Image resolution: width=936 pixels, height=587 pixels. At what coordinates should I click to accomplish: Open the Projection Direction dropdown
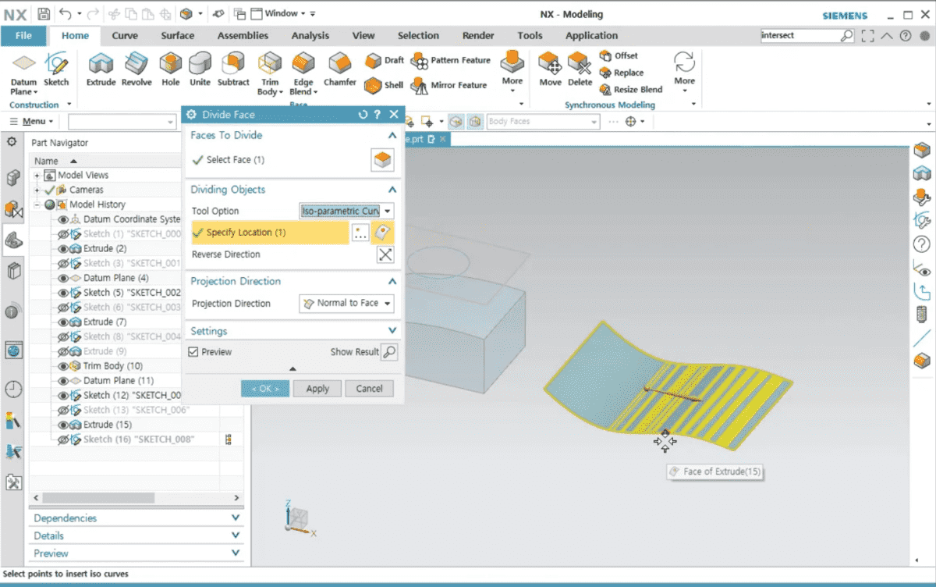pos(347,303)
